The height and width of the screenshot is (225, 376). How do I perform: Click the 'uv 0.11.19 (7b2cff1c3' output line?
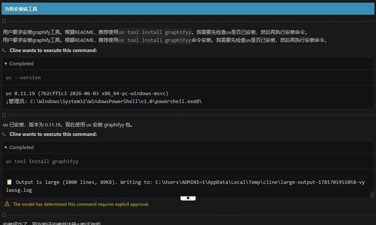(87, 93)
